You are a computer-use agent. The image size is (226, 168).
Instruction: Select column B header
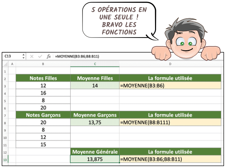[43, 64]
